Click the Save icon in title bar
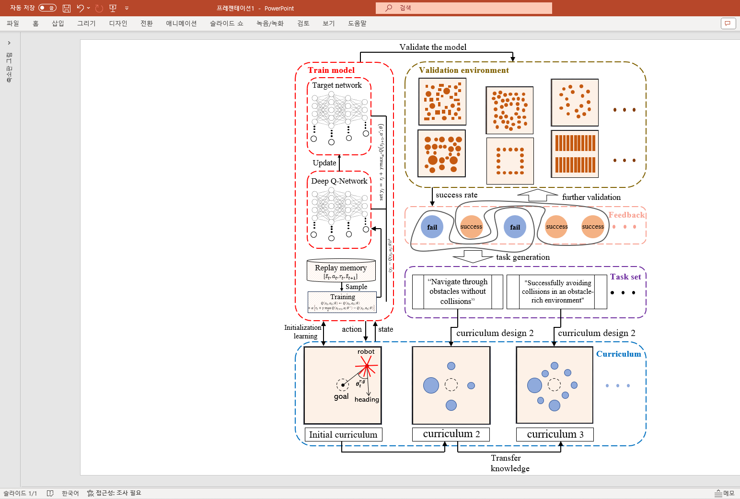The height and width of the screenshot is (499, 740). coord(67,8)
